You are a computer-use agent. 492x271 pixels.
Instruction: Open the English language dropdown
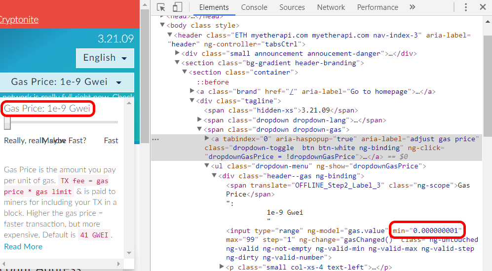[105, 58]
